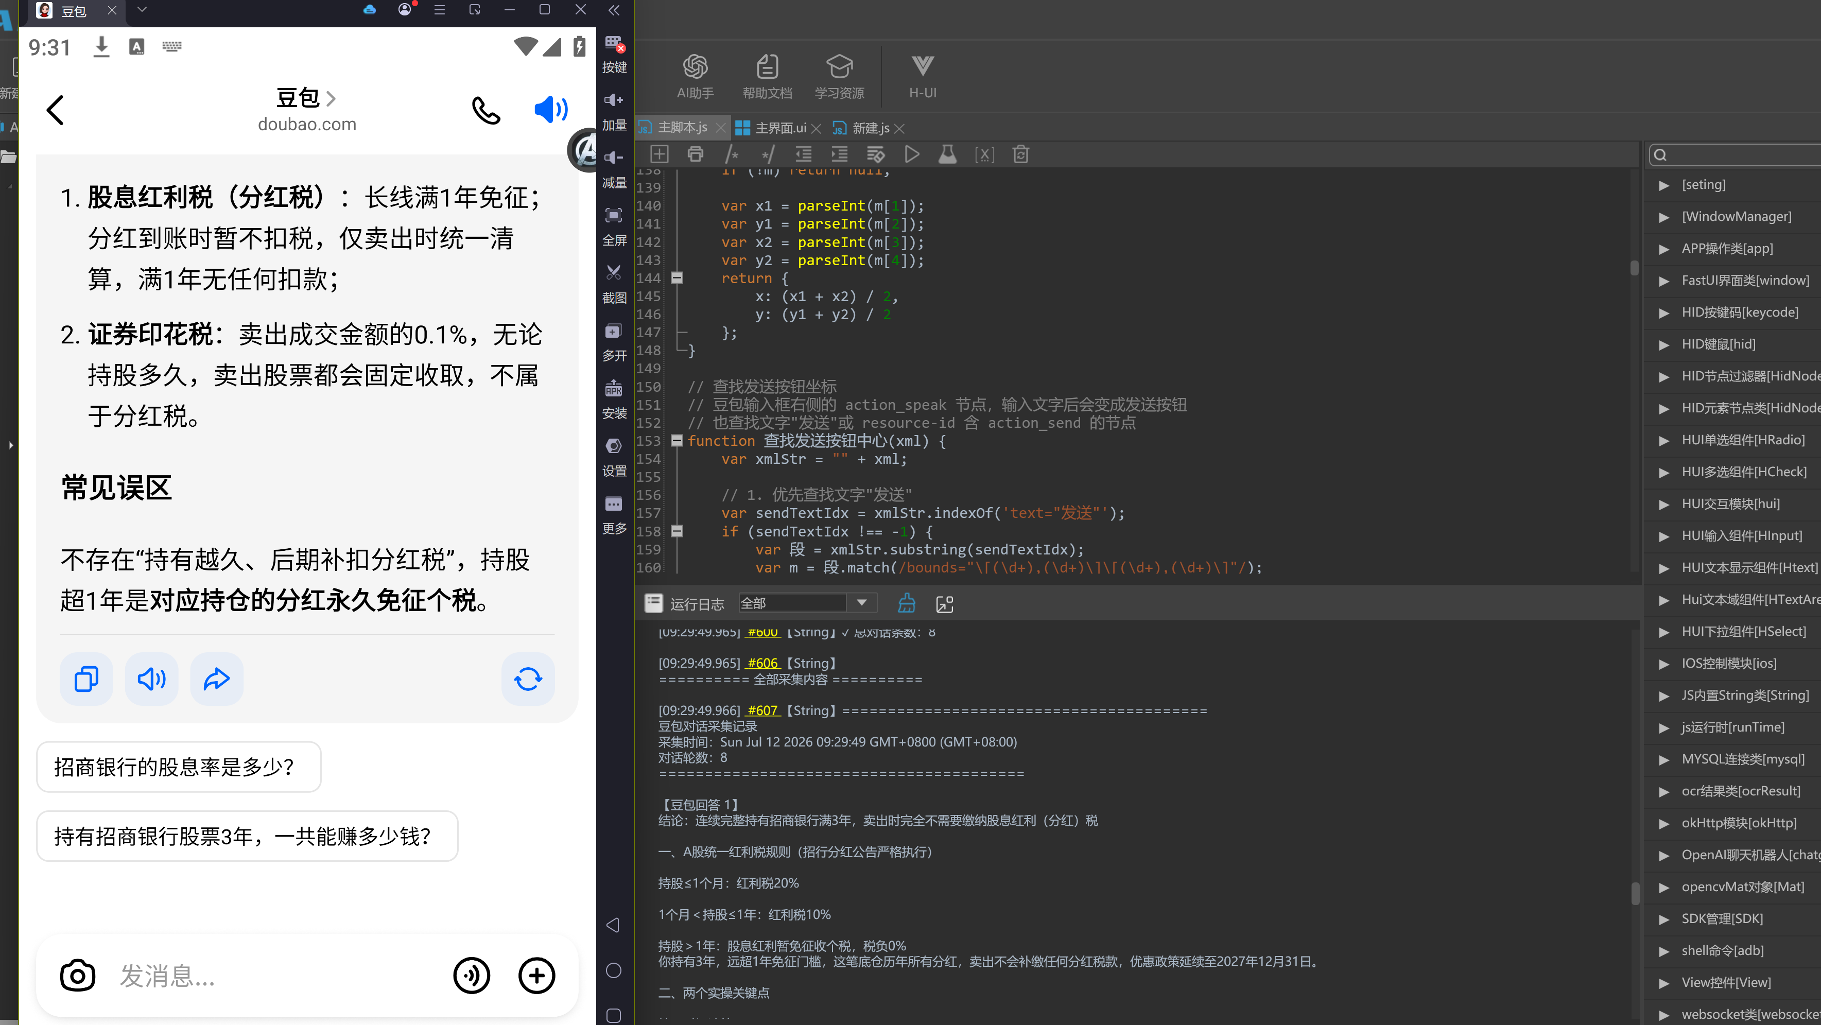Toggle the chat speaker audio on or off

tap(551, 110)
